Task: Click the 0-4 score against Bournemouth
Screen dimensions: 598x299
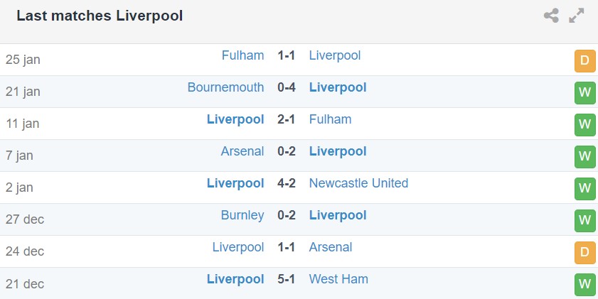Action: tap(287, 87)
